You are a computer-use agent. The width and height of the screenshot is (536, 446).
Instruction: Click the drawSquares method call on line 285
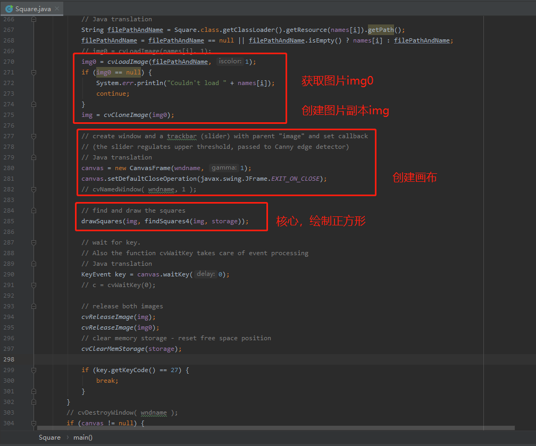[x=103, y=221]
